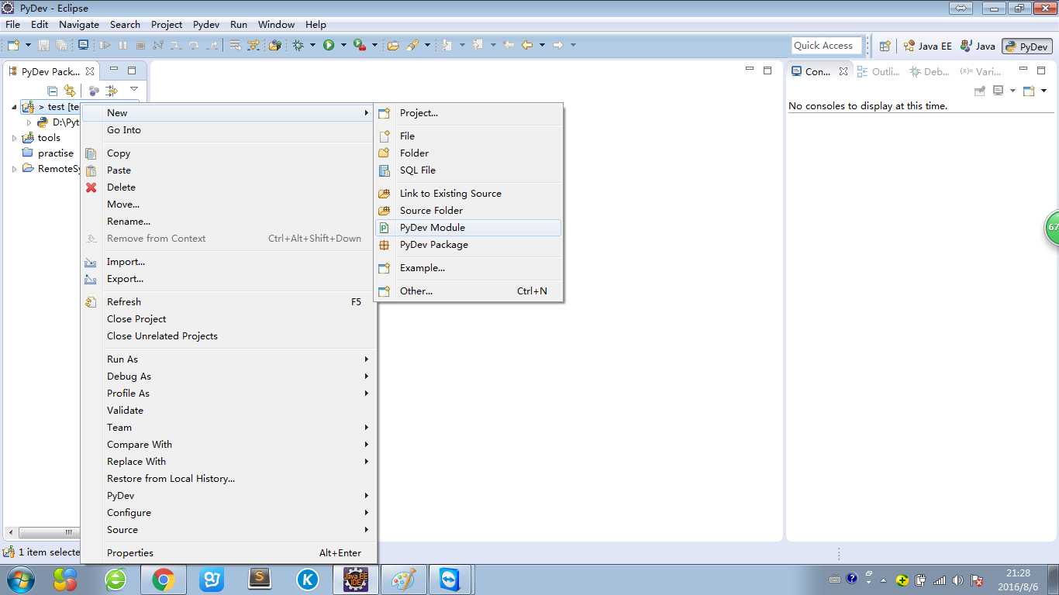
Task: Click the Quick Access search field
Action: coord(827,46)
